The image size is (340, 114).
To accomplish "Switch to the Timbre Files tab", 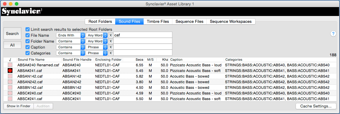I will click(x=158, y=21).
